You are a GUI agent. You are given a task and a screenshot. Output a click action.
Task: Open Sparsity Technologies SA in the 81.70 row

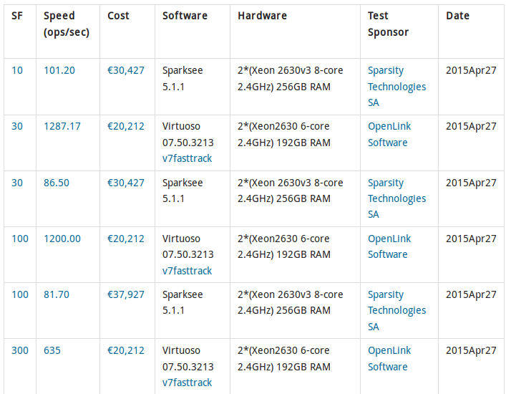(x=397, y=310)
